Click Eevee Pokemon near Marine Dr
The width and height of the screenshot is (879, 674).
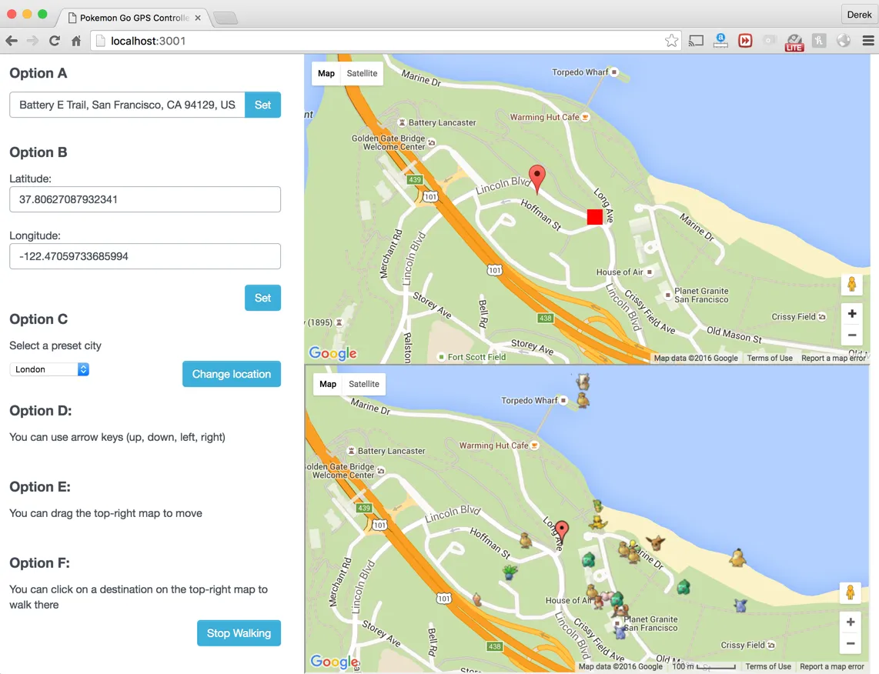pyautogui.click(x=655, y=542)
